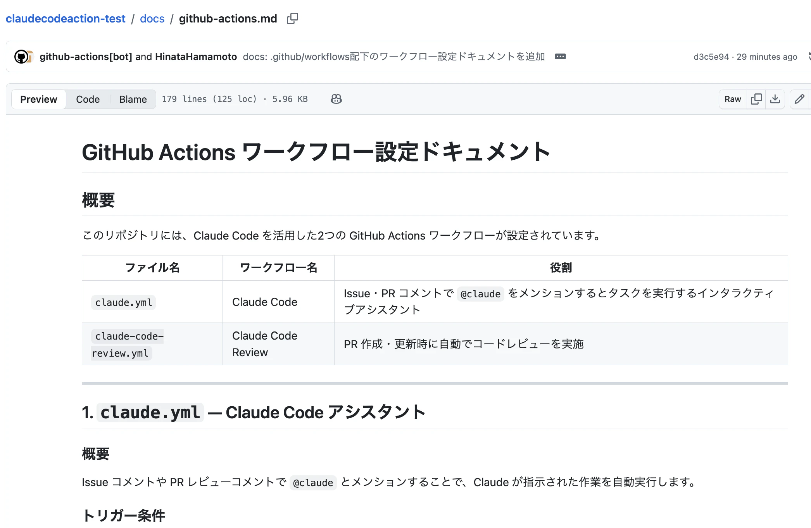Image resolution: width=811 pixels, height=528 pixels.
Task: Click the intro paragraph about 2 workflows
Action: pyautogui.click(x=342, y=235)
